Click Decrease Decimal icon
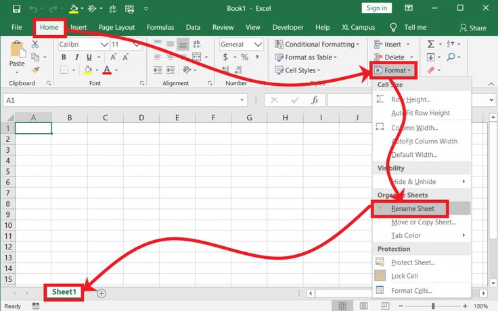 (239, 70)
